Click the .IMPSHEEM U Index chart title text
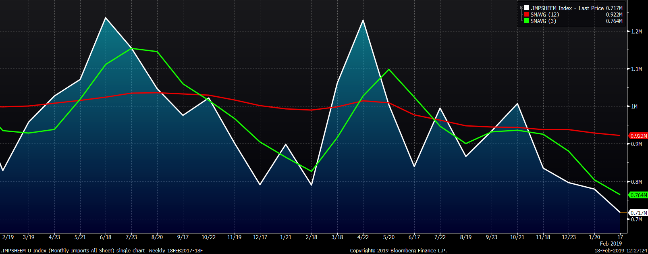Viewport: 648px width, 254px height. 73,250
